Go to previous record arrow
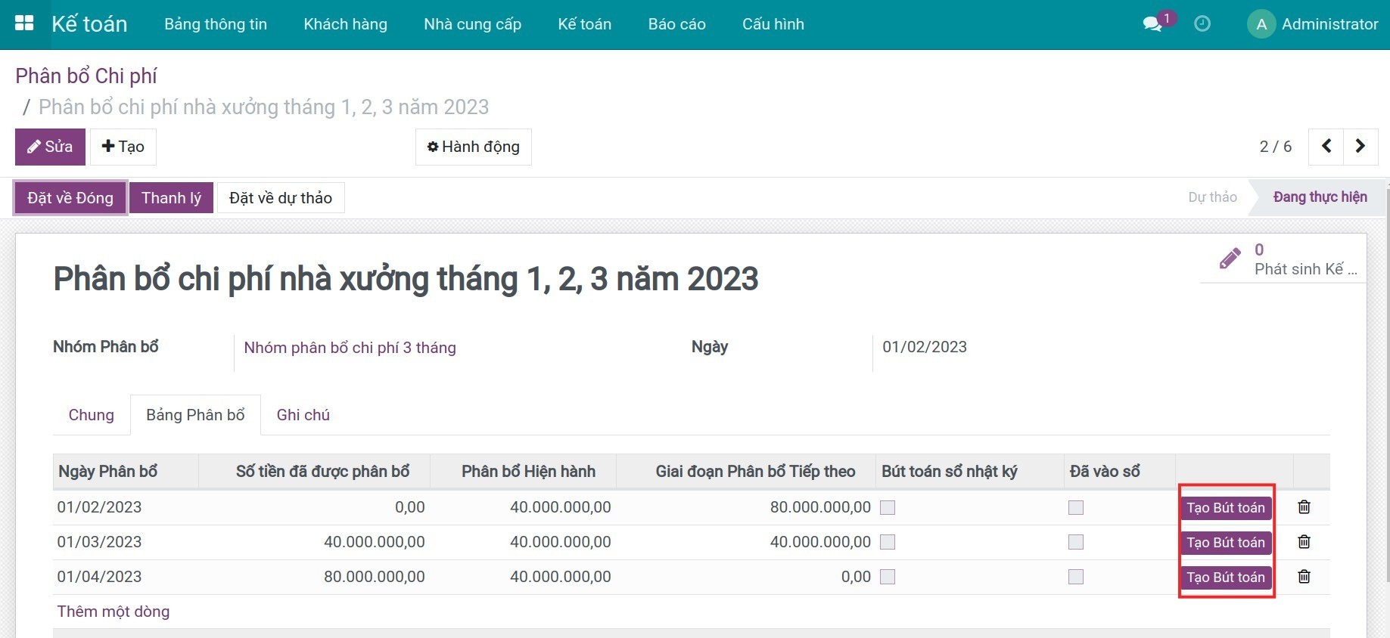1390x638 pixels. pyautogui.click(x=1326, y=146)
